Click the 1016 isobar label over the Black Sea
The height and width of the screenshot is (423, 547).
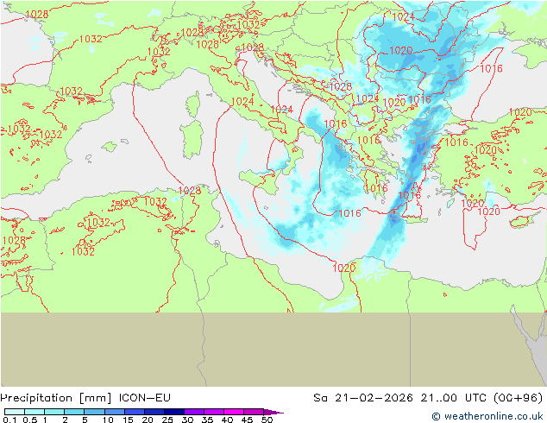tap(491, 69)
